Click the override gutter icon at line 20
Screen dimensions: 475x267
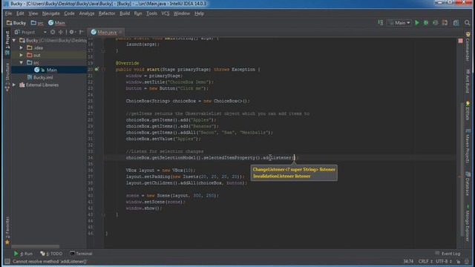coord(96,69)
